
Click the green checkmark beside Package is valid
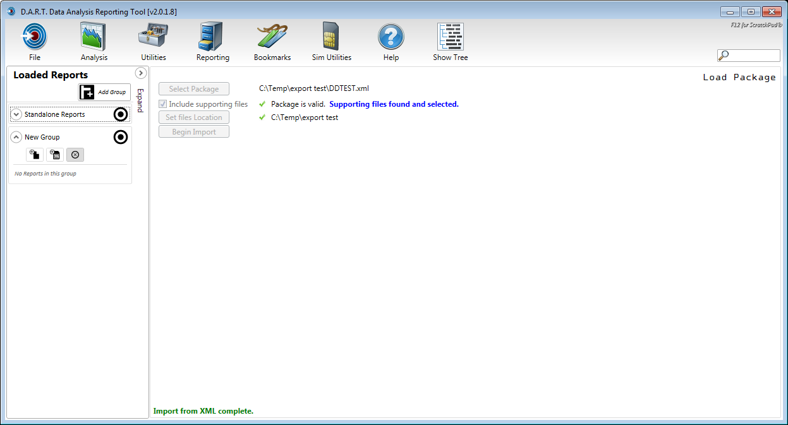pyautogui.click(x=262, y=104)
